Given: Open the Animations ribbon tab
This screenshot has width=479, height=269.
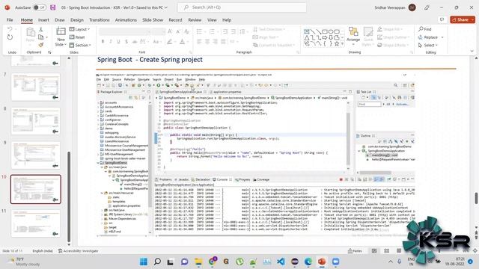Looking at the screenshot, I should click(126, 20).
